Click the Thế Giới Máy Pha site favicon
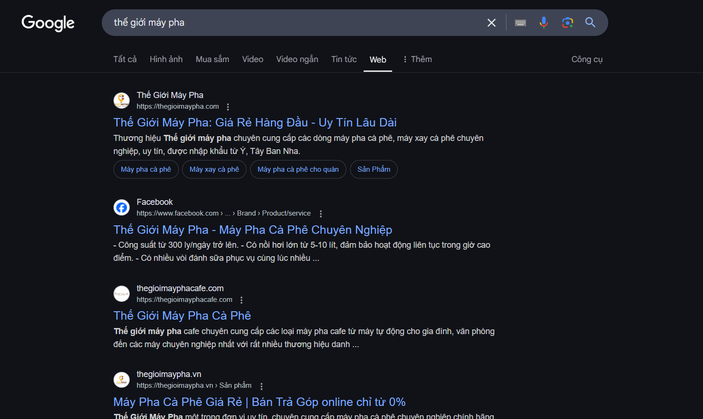The image size is (703, 419). (122, 100)
